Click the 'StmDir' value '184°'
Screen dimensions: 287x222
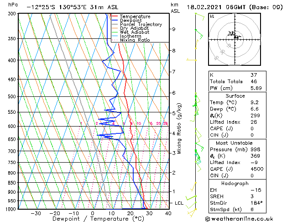[x=256, y=203]
